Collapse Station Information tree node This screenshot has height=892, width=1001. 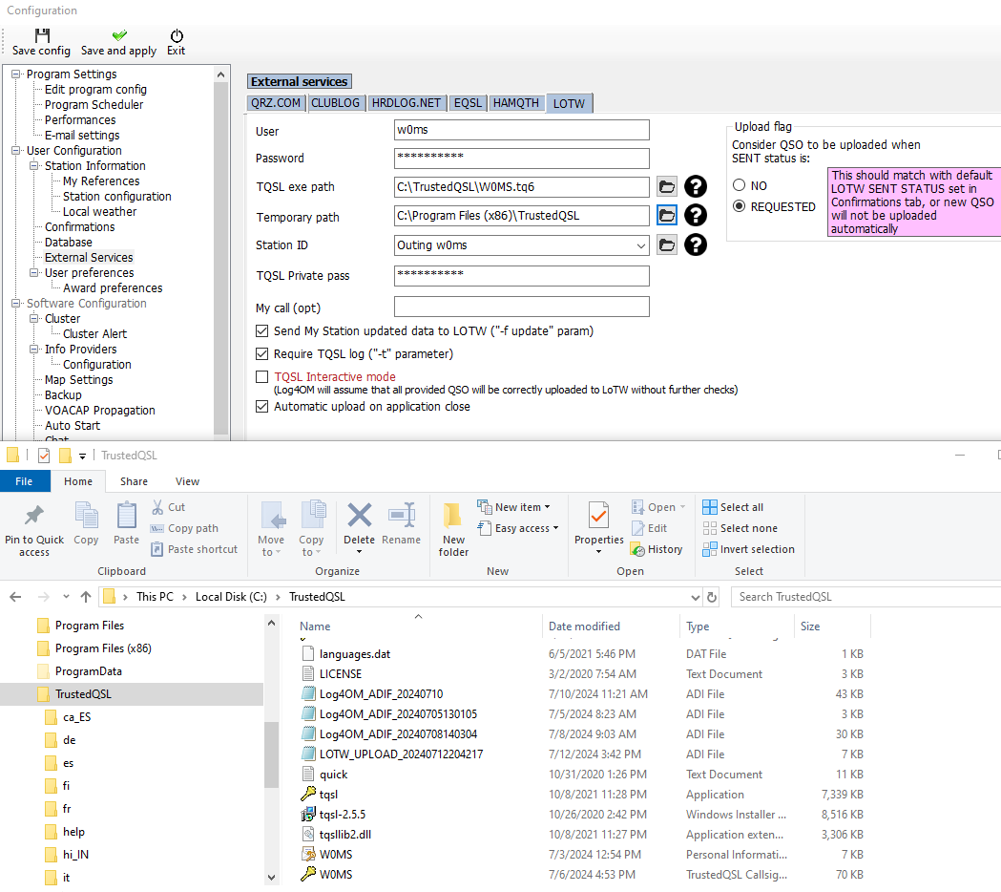coord(33,166)
